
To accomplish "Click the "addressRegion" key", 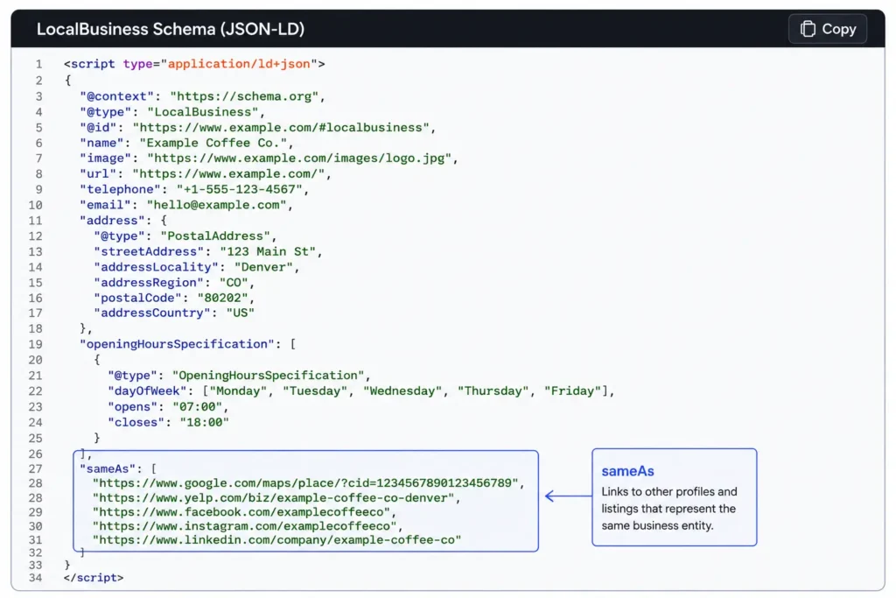I will pyautogui.click(x=149, y=283).
